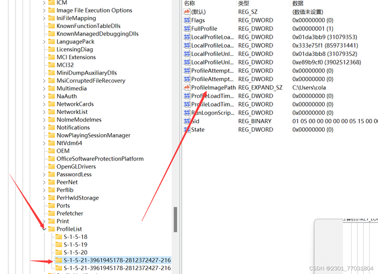Expand the PerHwIdStorage key
Viewport: 378px width, 274px height.
[x=44, y=198]
